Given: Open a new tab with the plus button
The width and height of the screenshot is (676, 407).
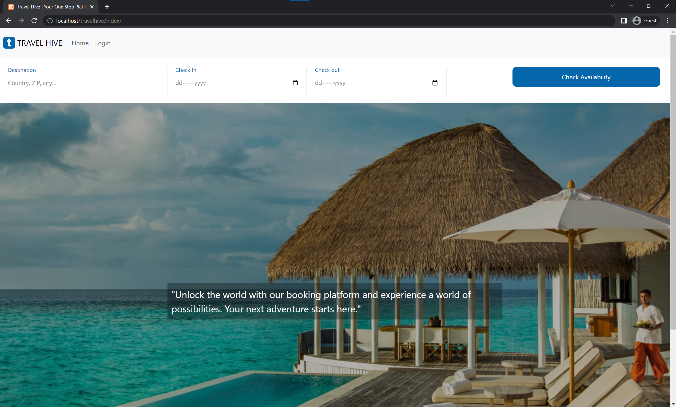Looking at the screenshot, I should click(107, 7).
